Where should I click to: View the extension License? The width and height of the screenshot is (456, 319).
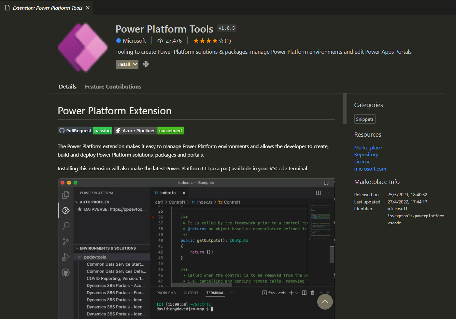coord(362,161)
